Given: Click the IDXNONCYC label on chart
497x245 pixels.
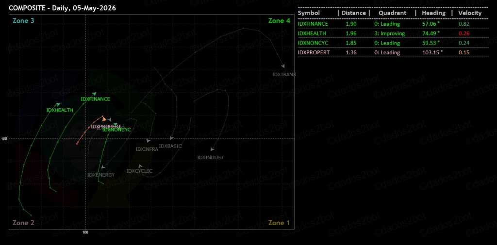Looking at the screenshot, I should [116, 130].
